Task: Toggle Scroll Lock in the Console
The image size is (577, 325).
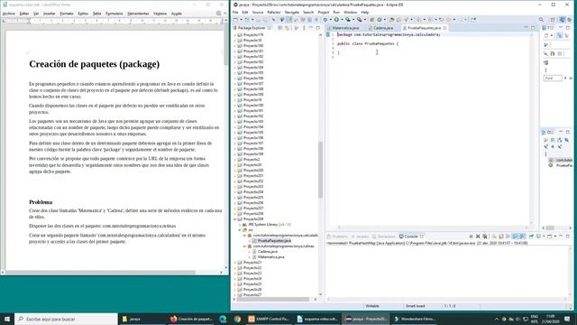Action: tap(501, 237)
